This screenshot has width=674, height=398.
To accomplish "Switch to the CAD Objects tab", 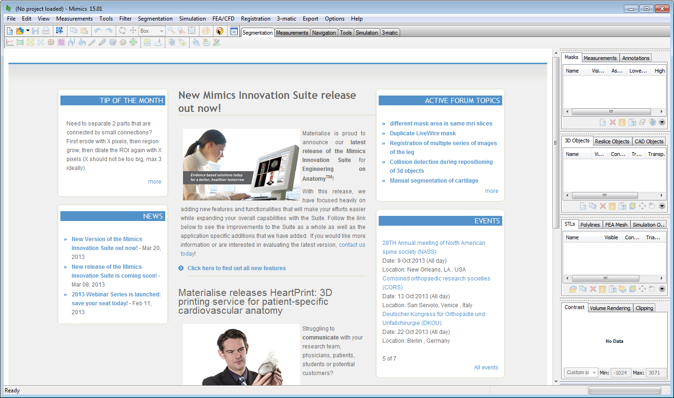I will pyautogui.click(x=649, y=141).
